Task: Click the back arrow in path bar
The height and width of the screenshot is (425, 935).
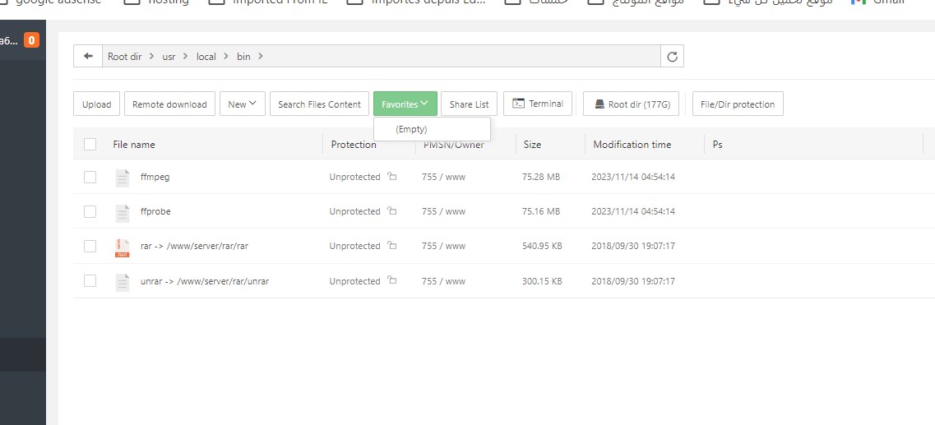Action: click(x=88, y=57)
